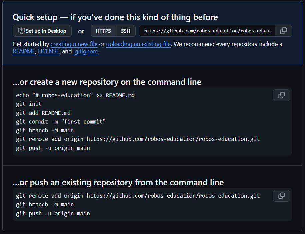The height and width of the screenshot is (234, 305).
Task: Click the LICENSE link
Action: point(48,51)
